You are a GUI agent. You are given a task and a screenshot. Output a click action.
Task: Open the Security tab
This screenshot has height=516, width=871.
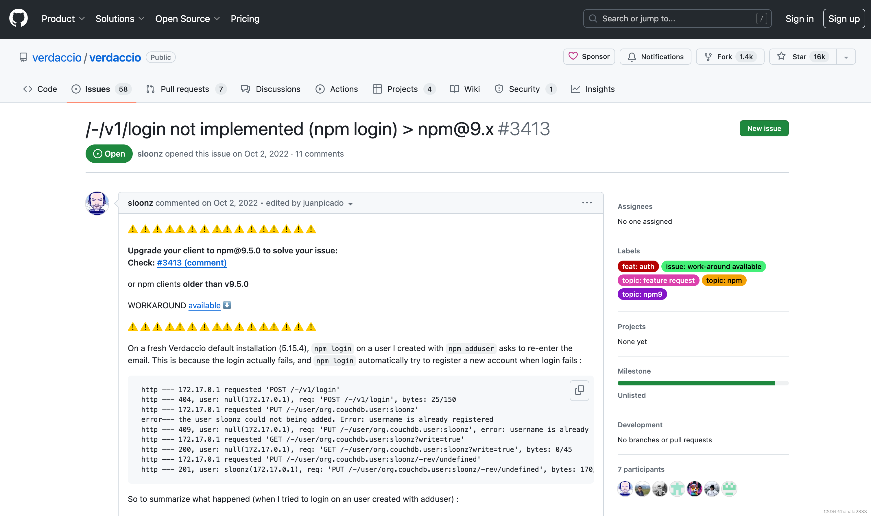[x=525, y=89]
